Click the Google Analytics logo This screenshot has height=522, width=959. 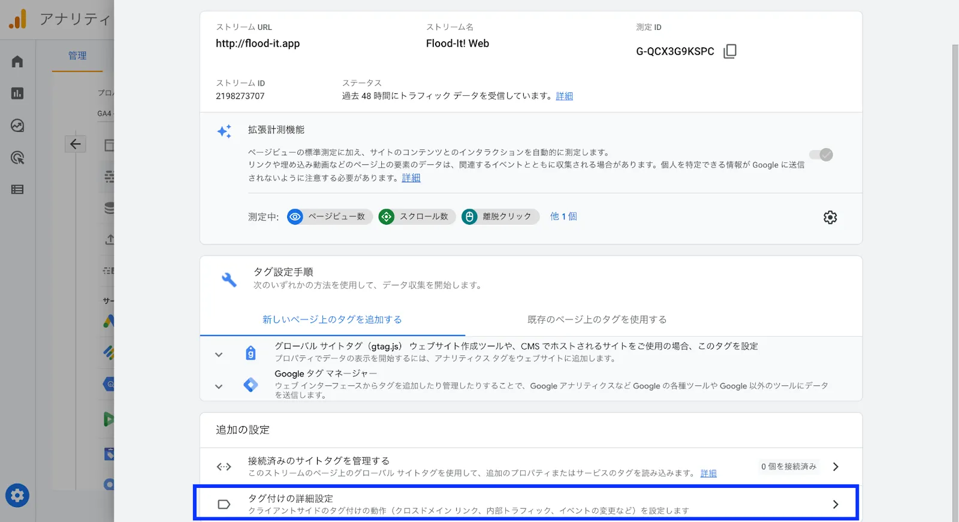click(x=17, y=19)
